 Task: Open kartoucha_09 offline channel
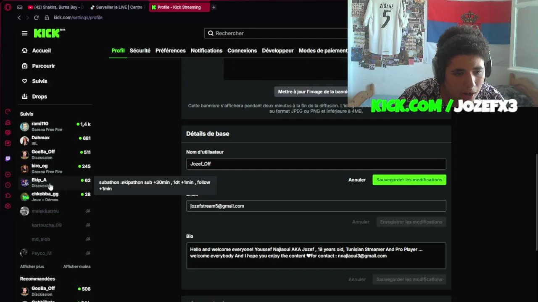pyautogui.click(x=55, y=225)
